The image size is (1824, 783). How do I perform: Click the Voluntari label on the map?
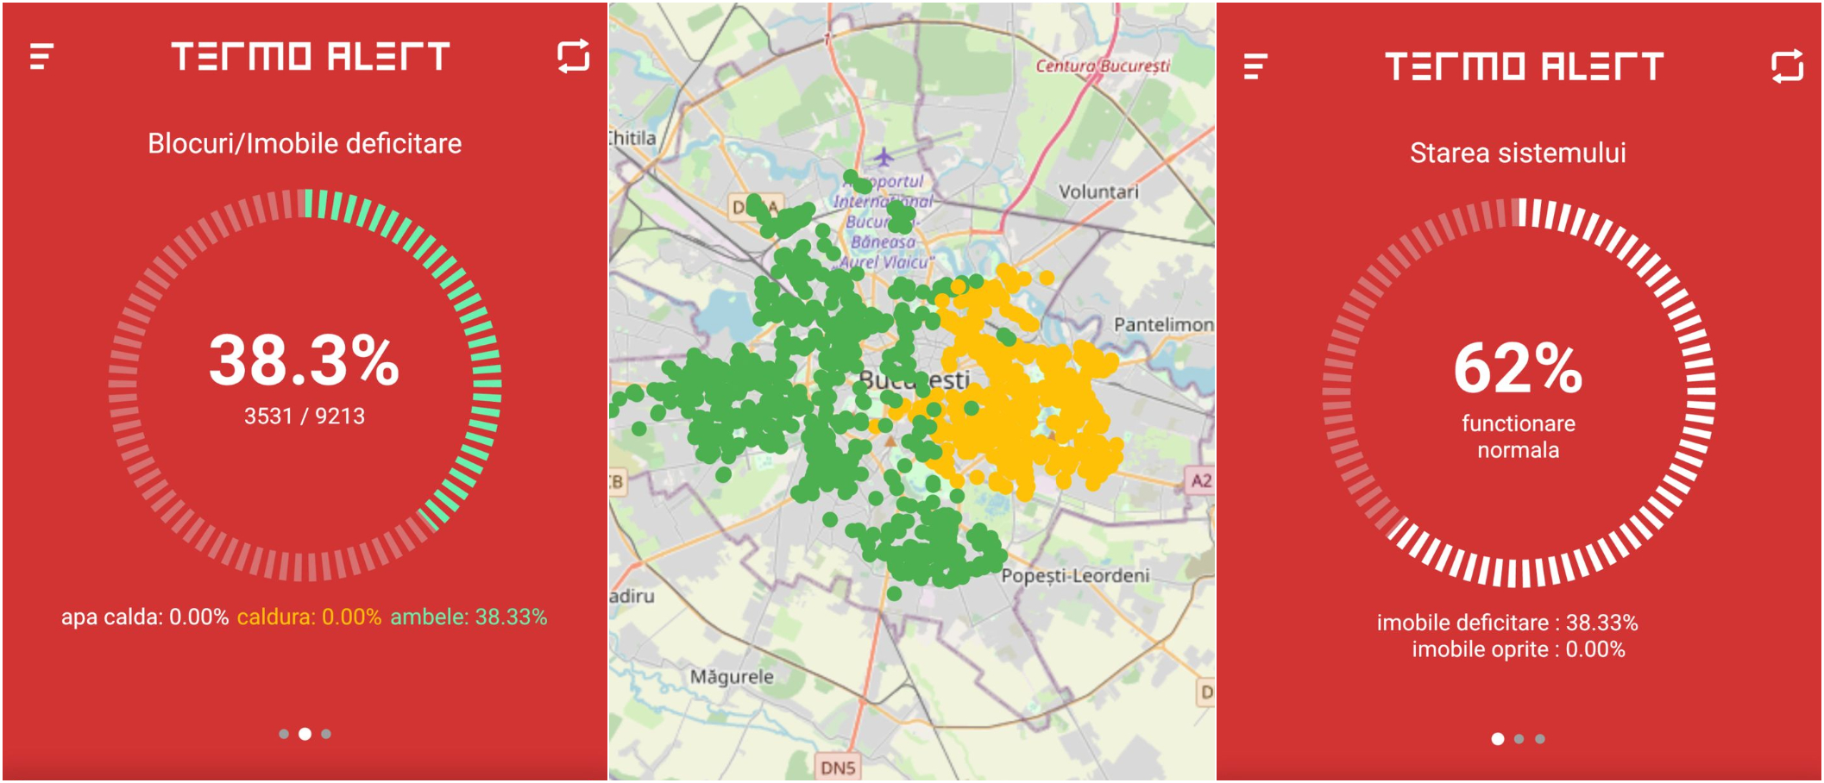[1098, 191]
